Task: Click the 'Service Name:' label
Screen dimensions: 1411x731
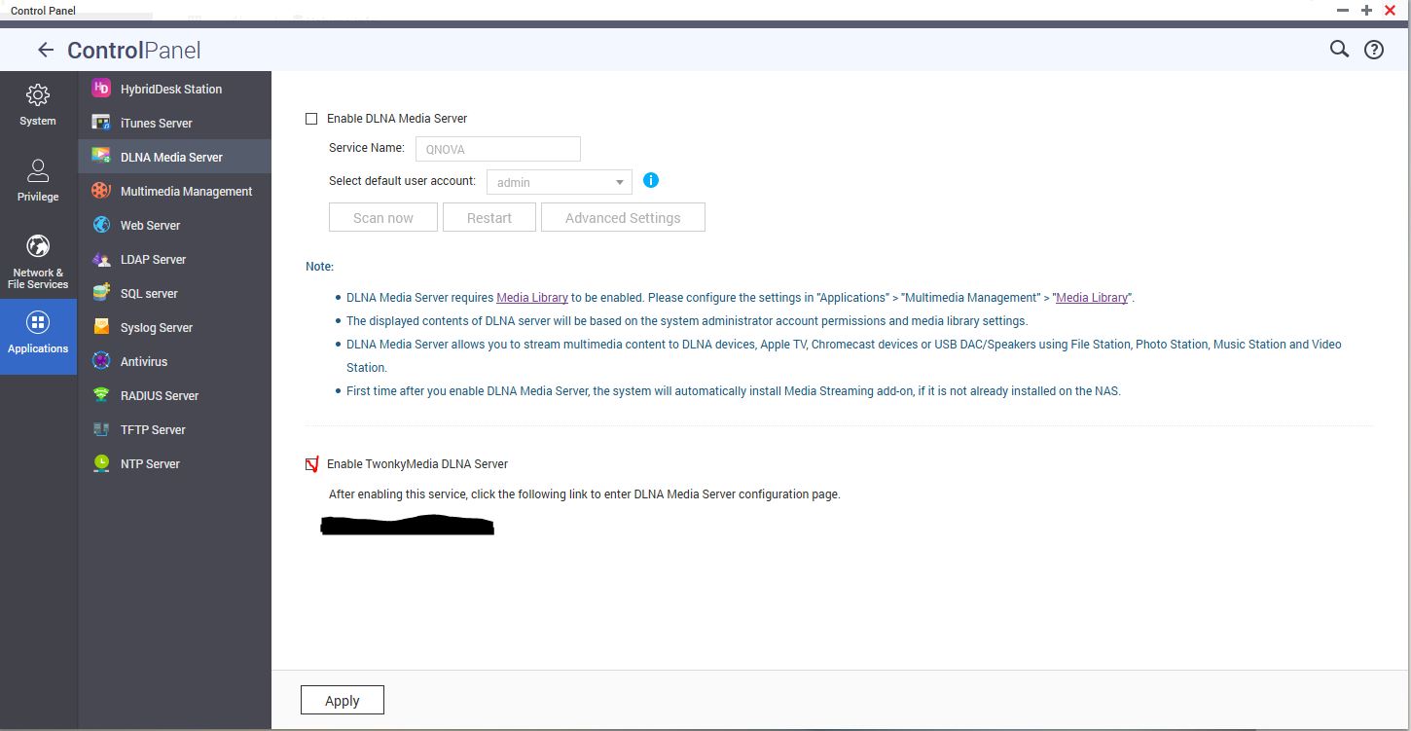Action: 367,148
